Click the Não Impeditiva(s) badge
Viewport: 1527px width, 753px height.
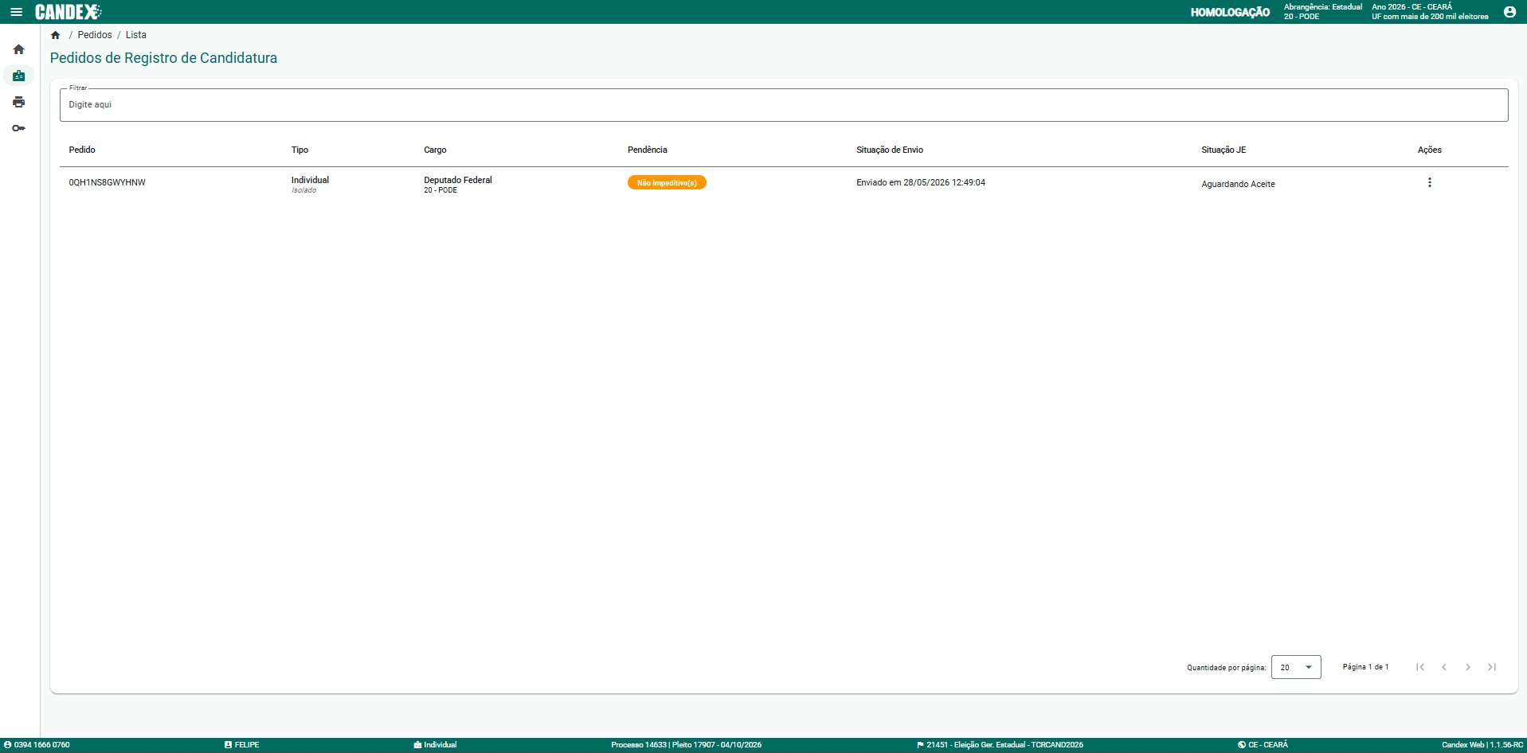667,182
